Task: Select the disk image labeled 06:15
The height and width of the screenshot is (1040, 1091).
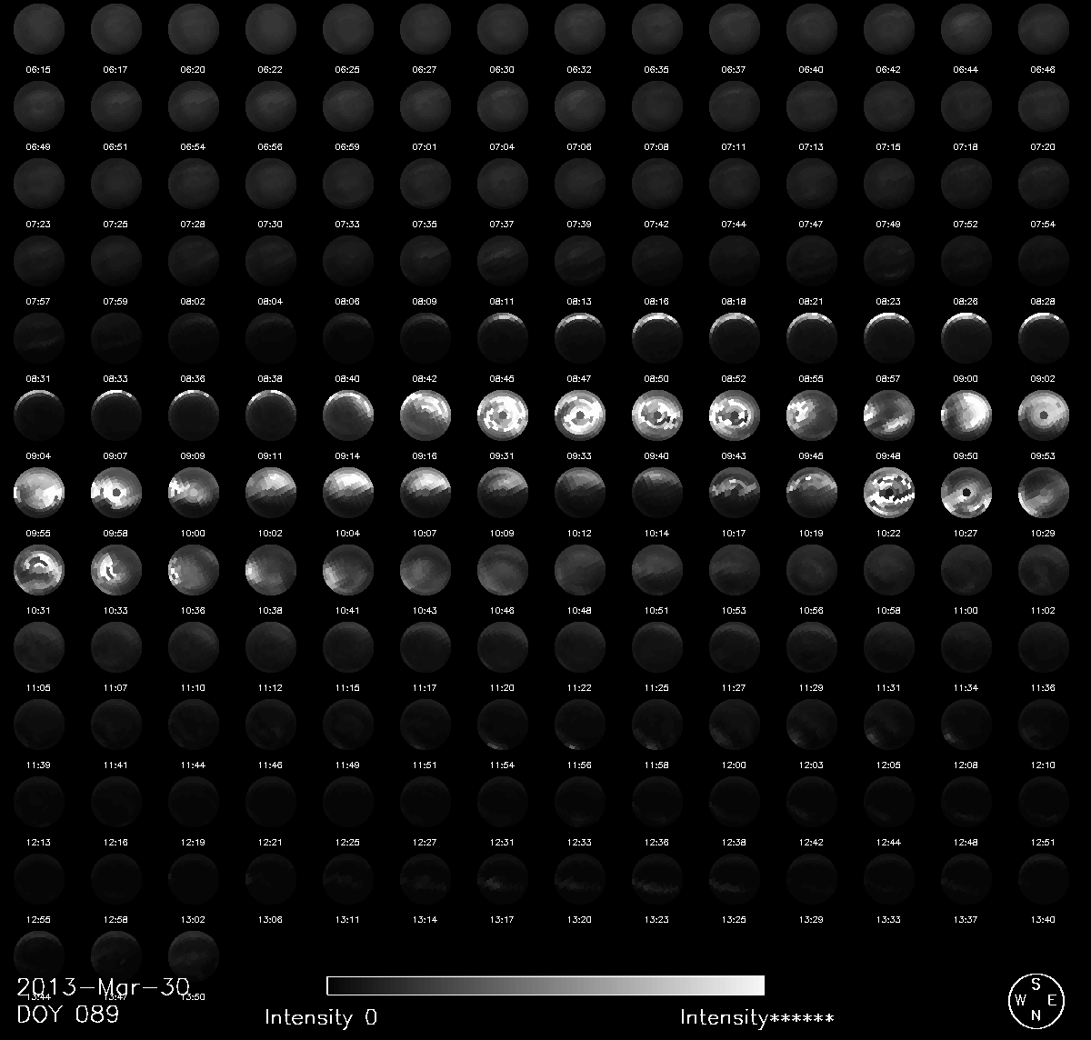Action: 39,27
